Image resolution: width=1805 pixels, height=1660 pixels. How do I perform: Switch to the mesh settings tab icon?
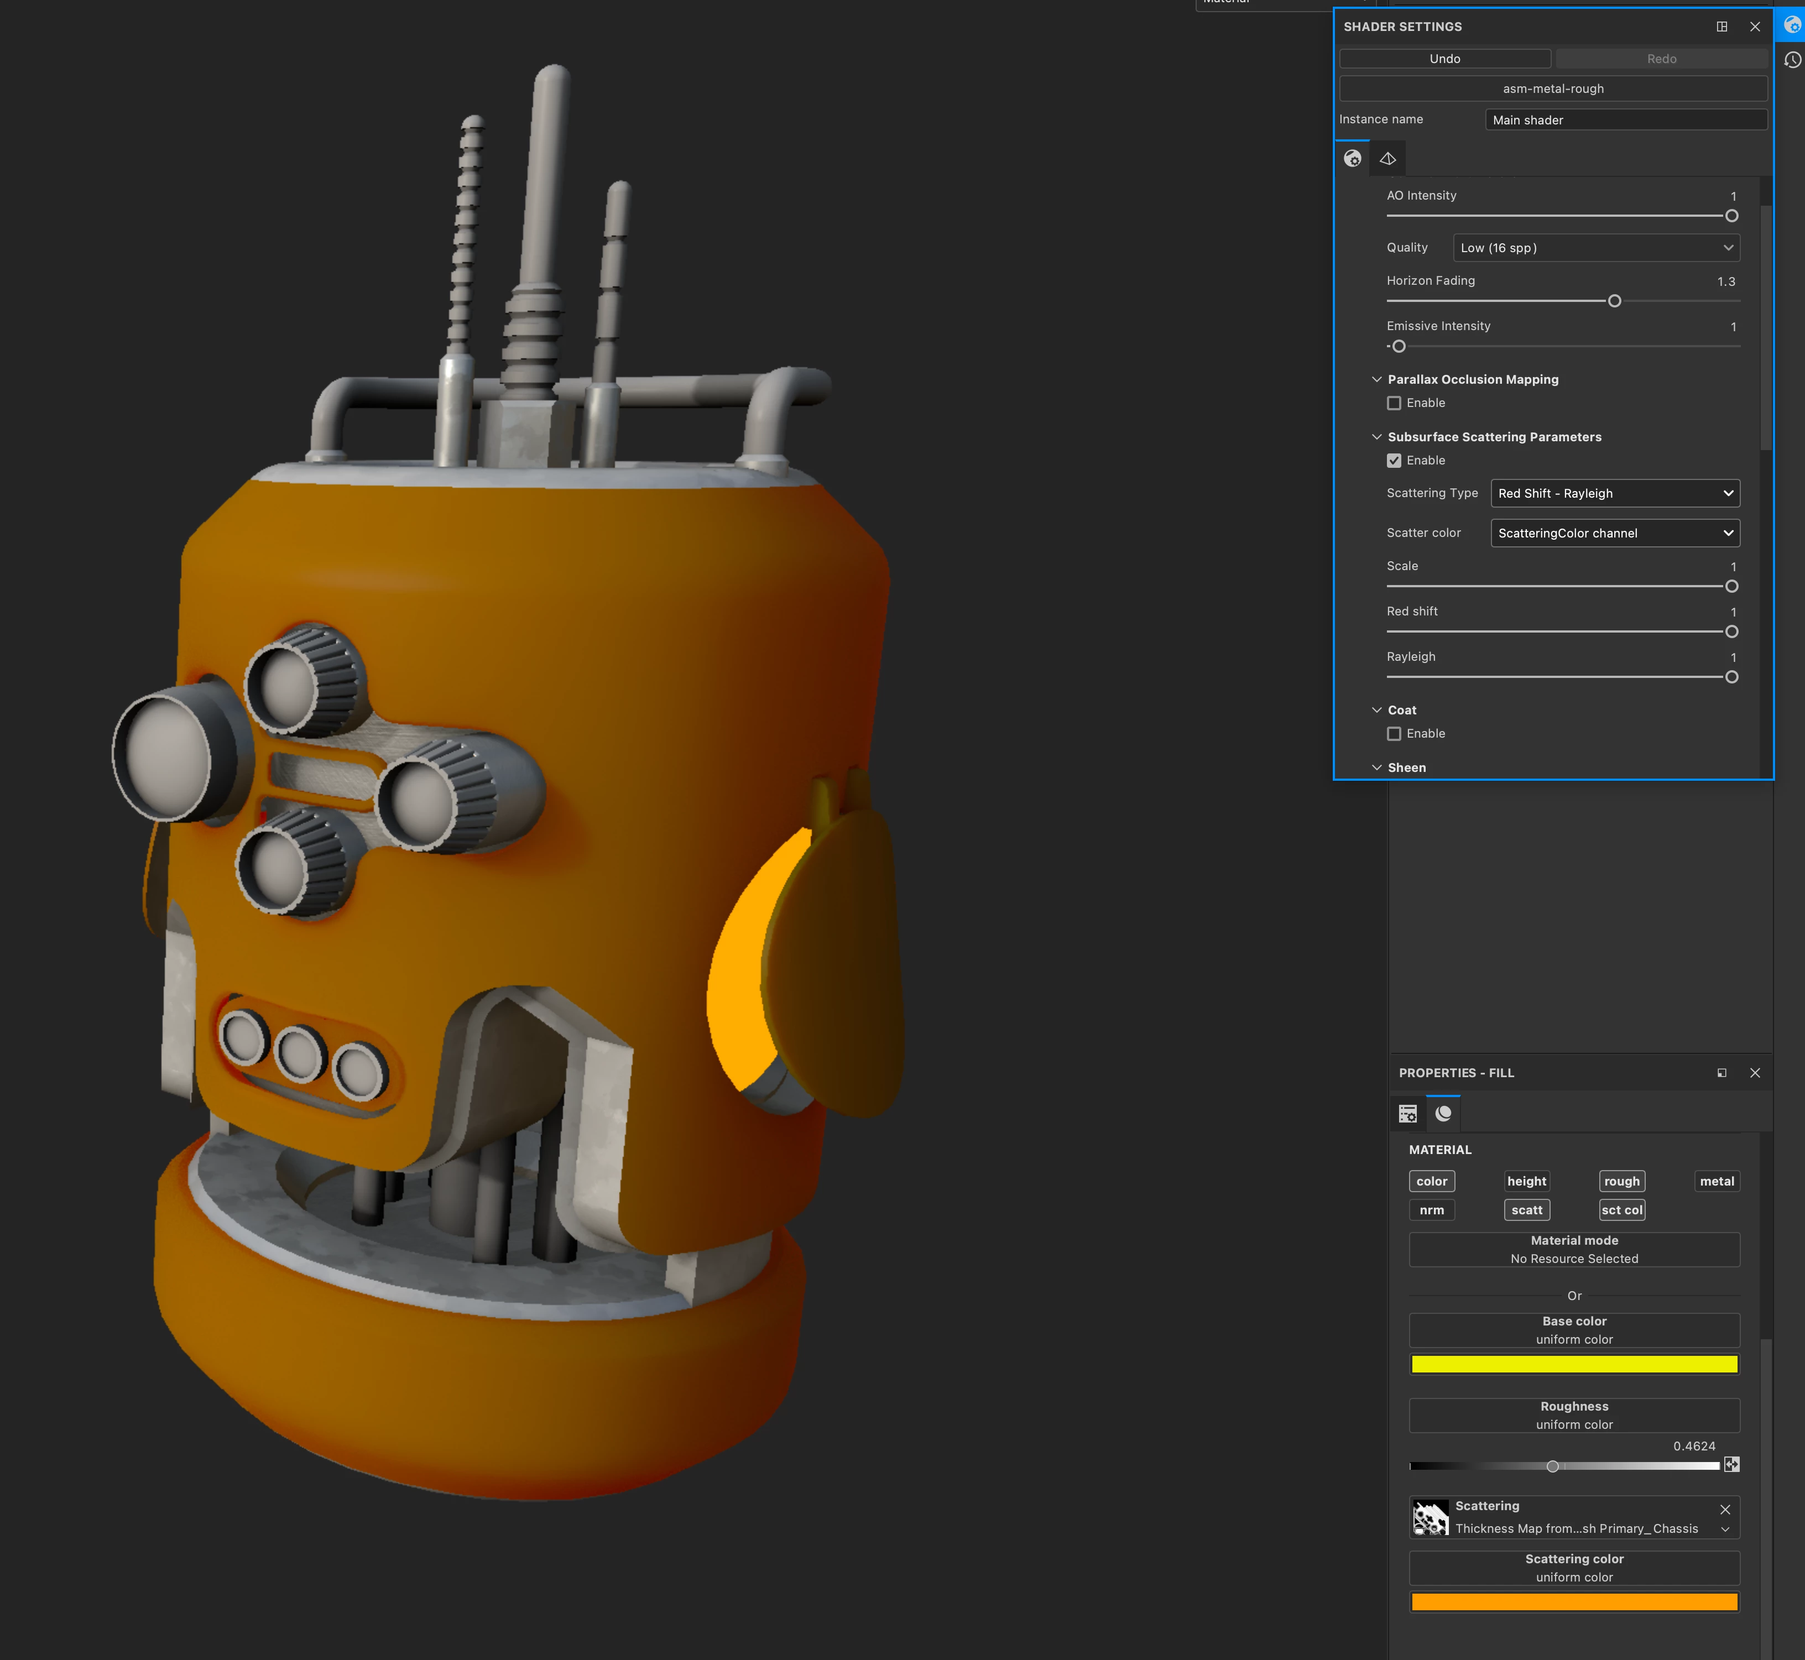[1387, 159]
